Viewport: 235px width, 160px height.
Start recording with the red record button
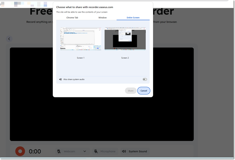tap(20, 151)
